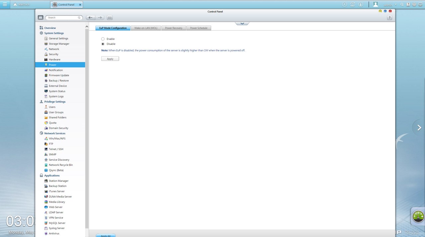The width and height of the screenshot is (425, 237).
Task: Open Qsync (Beta)
Action: click(x=56, y=170)
